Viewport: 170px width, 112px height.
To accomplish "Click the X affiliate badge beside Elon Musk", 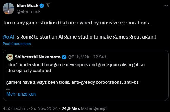I will pyautogui.click(x=48, y=6).
